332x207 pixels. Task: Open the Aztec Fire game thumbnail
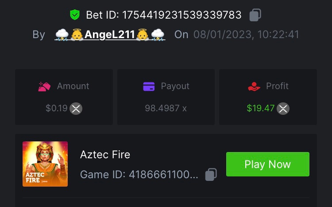click(x=45, y=164)
